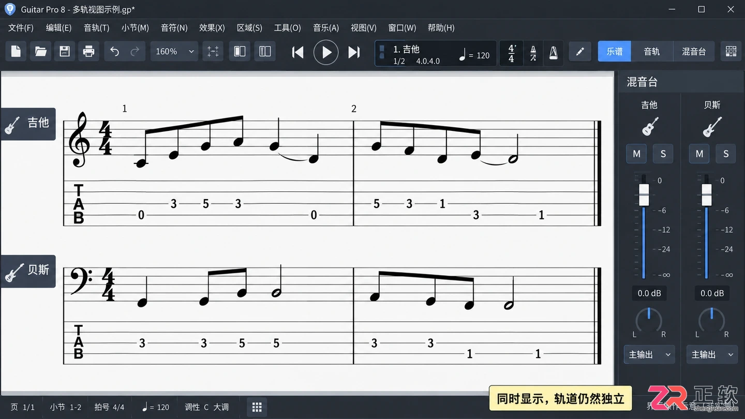Toggle the left side panel layout icon
Screen dimensions: 745x419
(x=240, y=51)
